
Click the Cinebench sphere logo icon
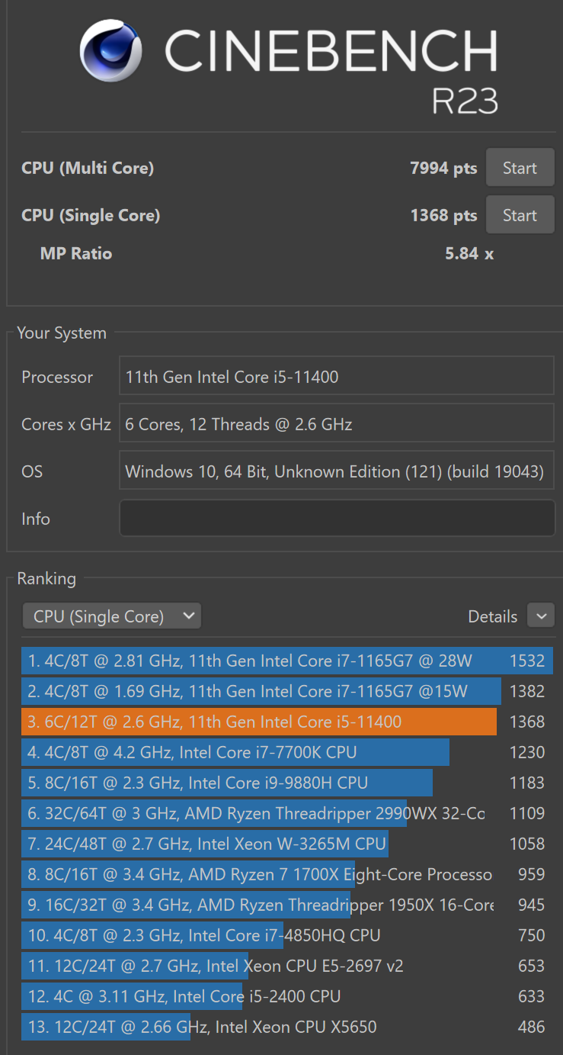tap(110, 51)
